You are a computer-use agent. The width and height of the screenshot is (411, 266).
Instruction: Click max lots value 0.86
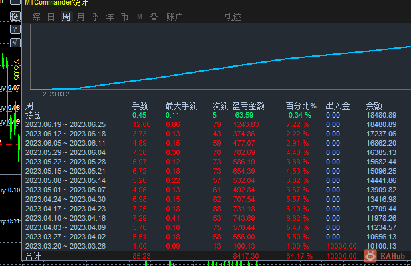(173, 124)
